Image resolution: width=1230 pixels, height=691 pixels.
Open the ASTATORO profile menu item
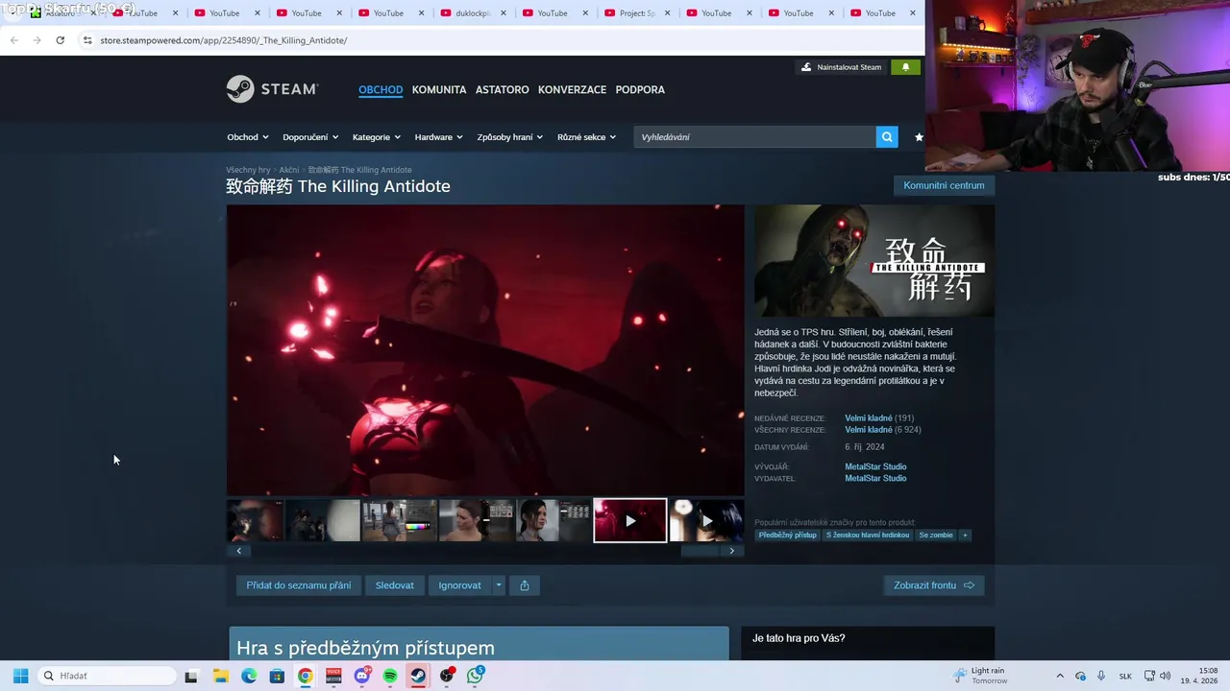[503, 89]
